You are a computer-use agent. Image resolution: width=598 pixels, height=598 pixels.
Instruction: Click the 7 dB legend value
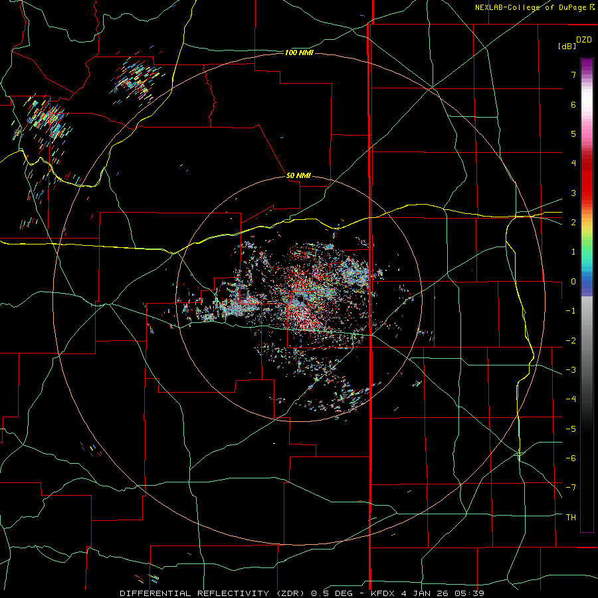click(x=573, y=74)
